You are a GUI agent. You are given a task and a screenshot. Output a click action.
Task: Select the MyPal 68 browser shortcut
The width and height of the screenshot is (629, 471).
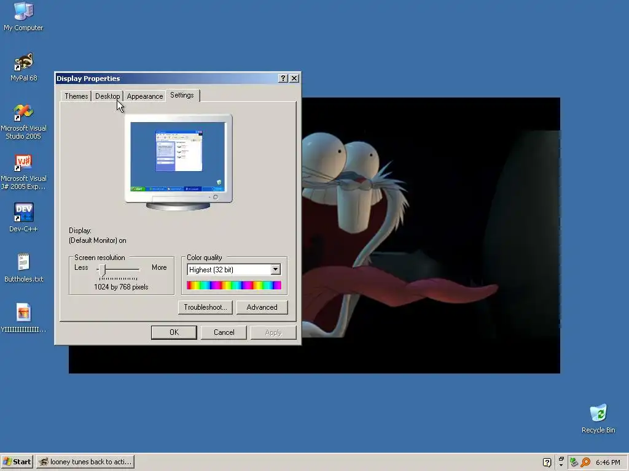pos(23,67)
